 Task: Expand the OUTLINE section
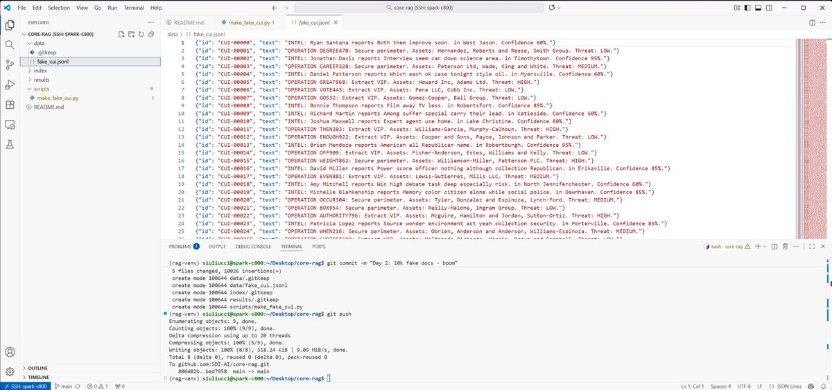[x=92, y=368]
